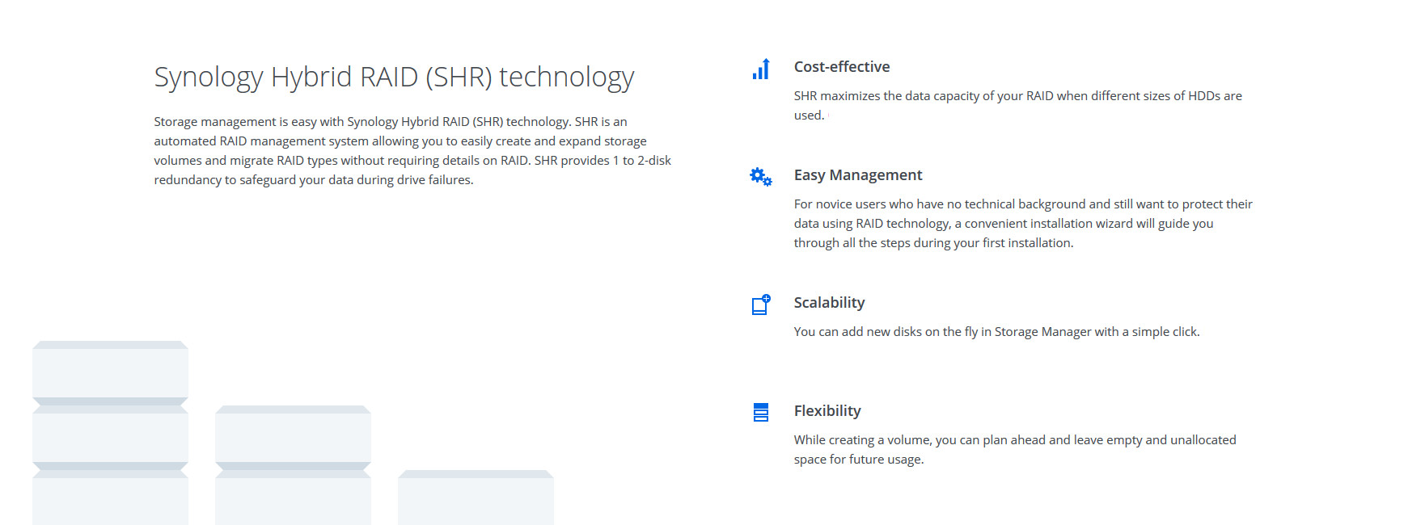The height and width of the screenshot is (525, 1408).
Task: Click the Easy Management heading
Action: tap(858, 175)
